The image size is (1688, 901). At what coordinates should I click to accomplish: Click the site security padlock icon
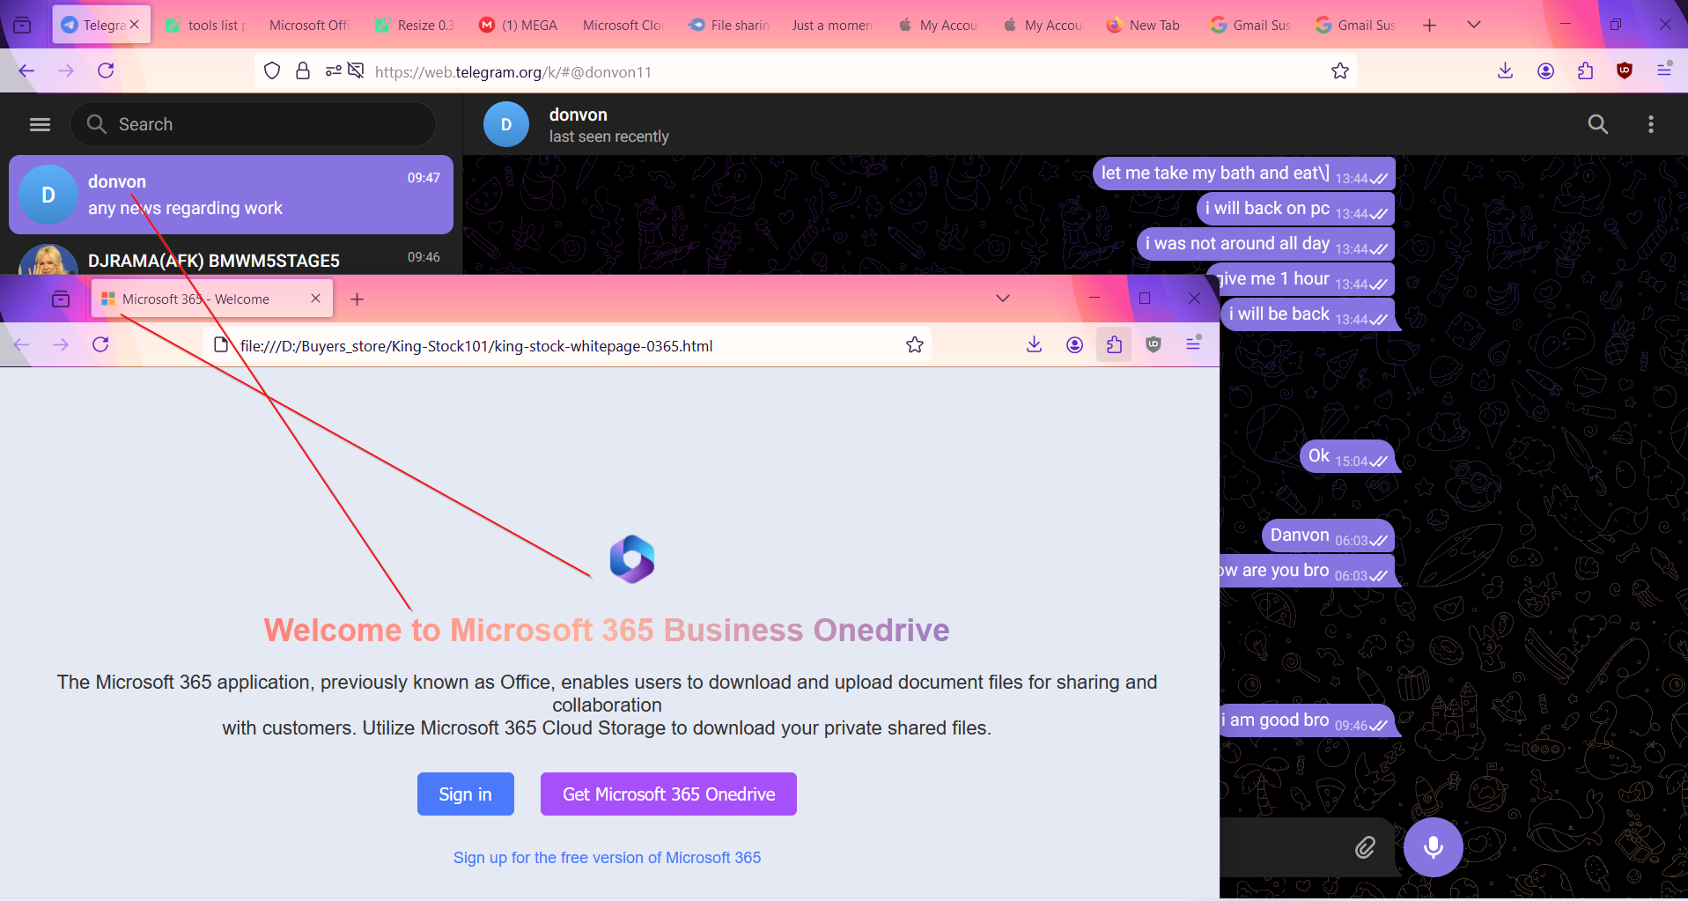[x=303, y=71]
